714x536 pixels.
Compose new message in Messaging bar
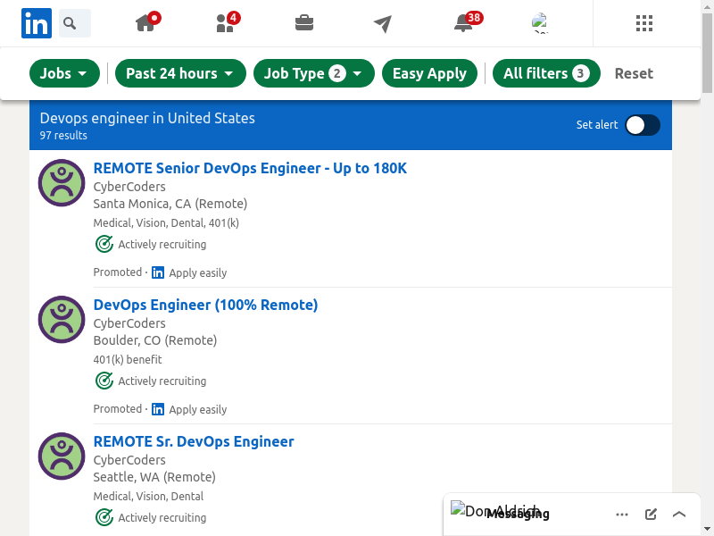pos(651,514)
